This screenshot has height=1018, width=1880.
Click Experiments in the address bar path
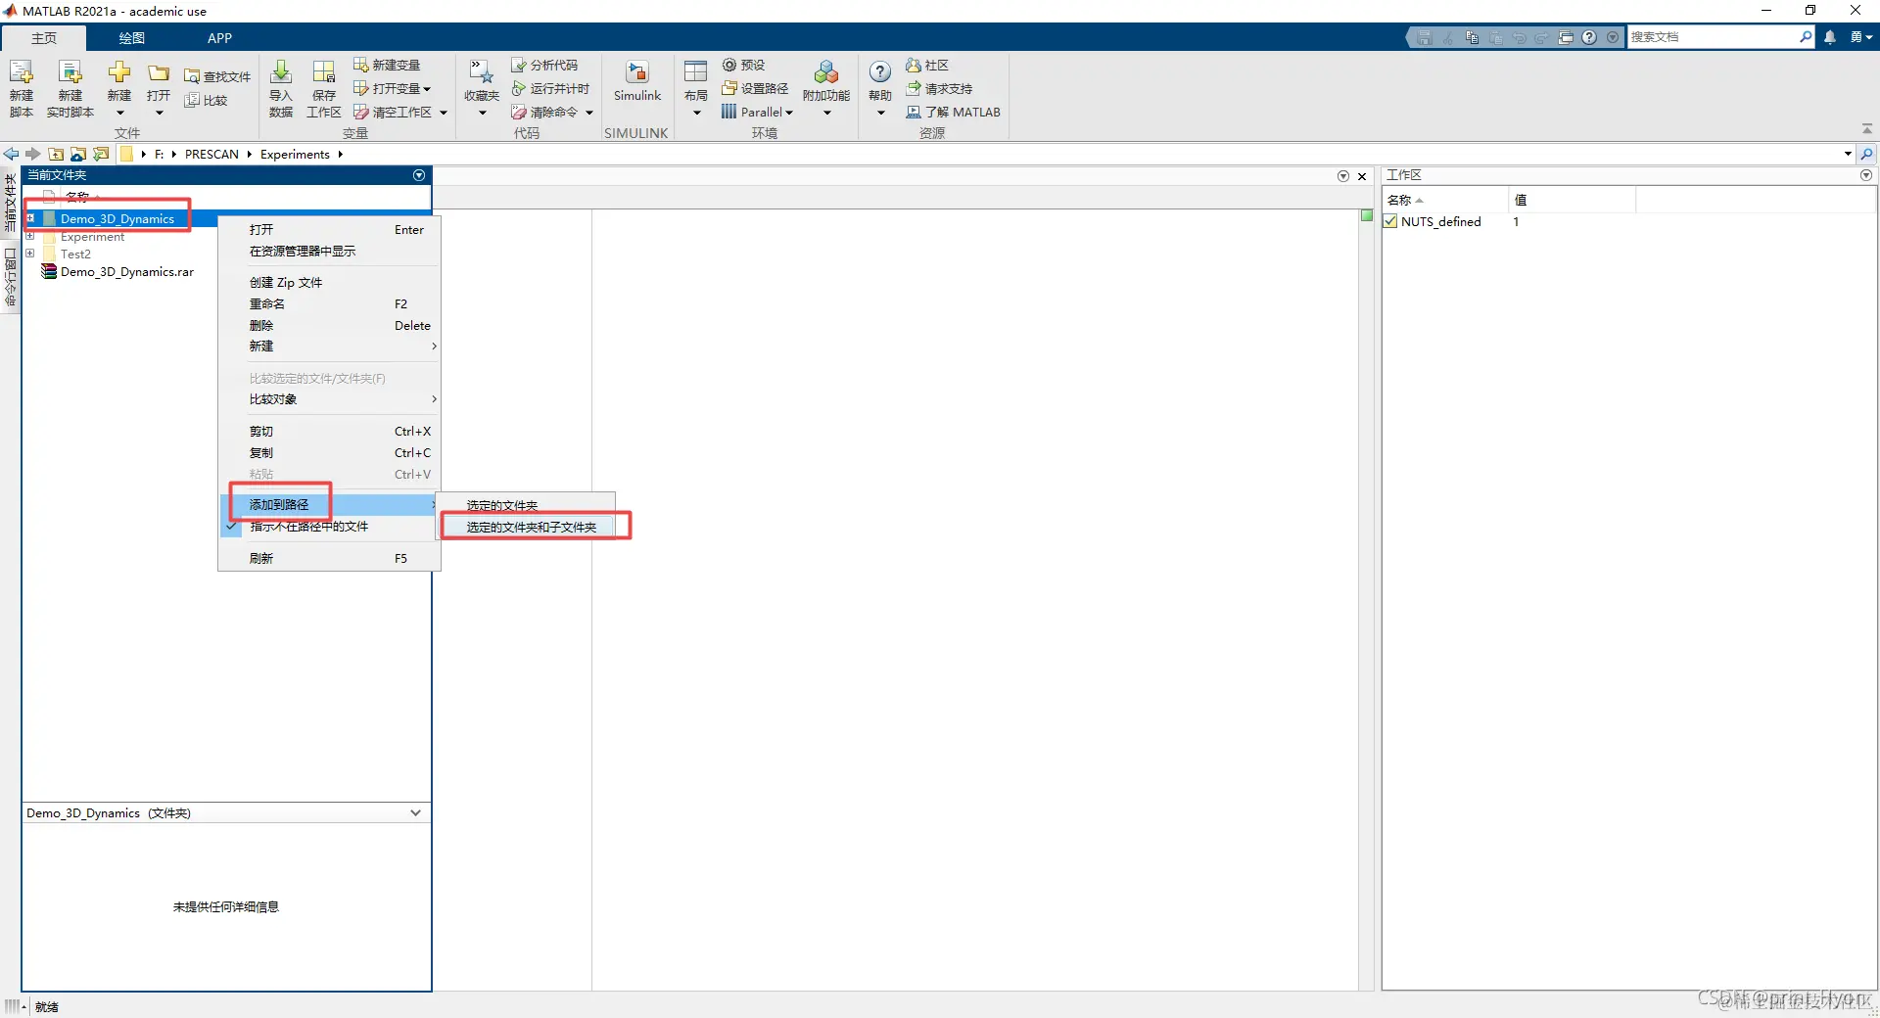(x=295, y=154)
